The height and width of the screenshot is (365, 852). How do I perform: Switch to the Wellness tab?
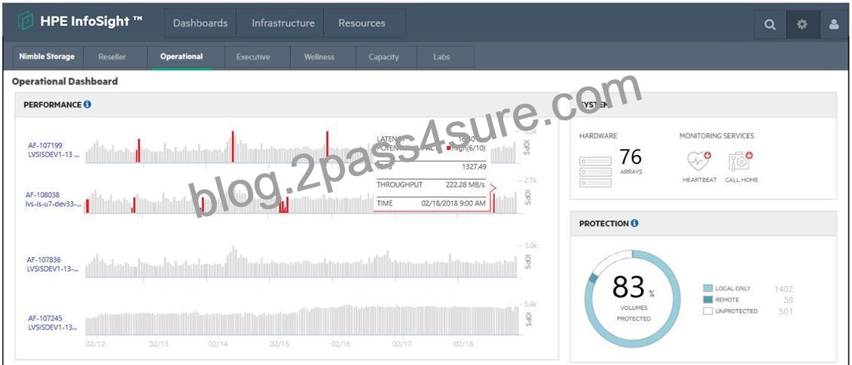[319, 57]
